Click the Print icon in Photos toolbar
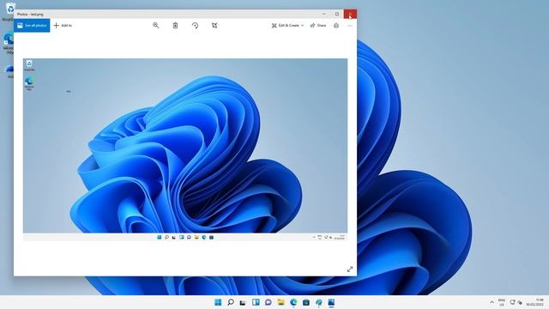The width and height of the screenshot is (549, 309). click(x=336, y=25)
